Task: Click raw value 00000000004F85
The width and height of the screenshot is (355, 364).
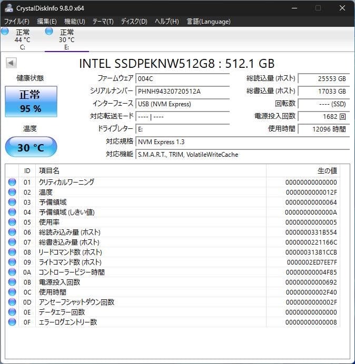Action: [x=311, y=272]
